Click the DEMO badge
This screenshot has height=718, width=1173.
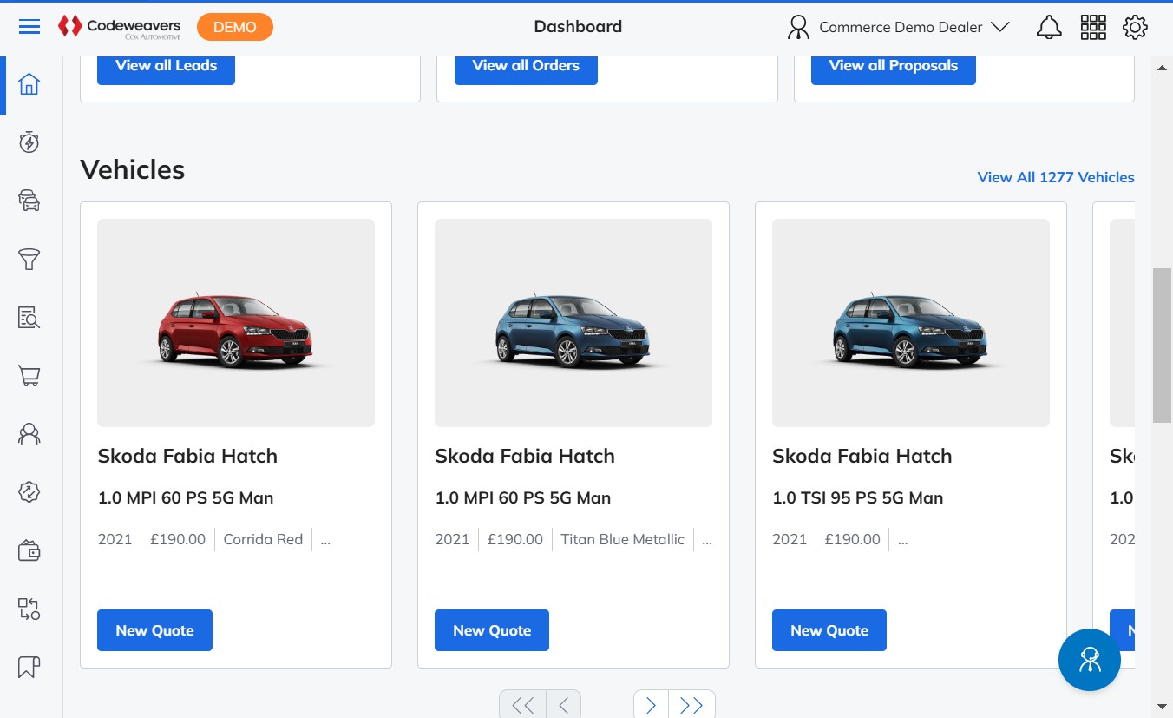[235, 27]
